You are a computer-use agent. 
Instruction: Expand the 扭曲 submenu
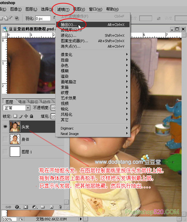[93, 60]
